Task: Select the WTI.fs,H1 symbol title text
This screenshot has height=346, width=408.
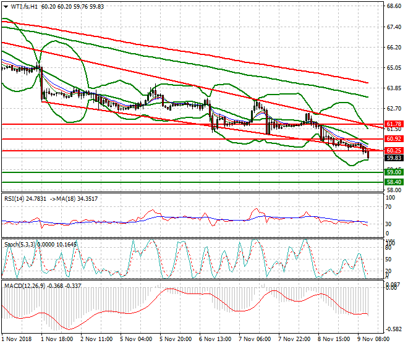Action: pyautogui.click(x=24, y=7)
